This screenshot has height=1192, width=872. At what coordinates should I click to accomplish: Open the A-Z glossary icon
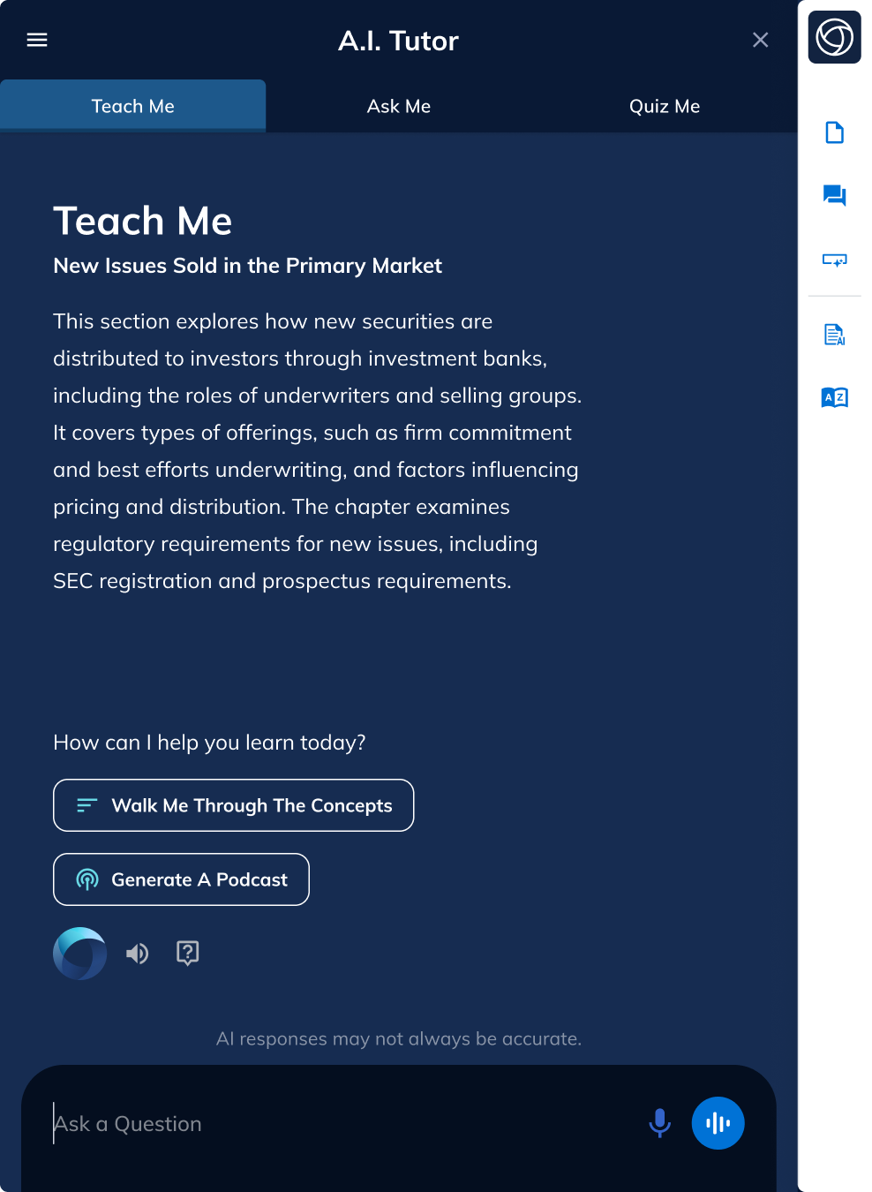(834, 397)
